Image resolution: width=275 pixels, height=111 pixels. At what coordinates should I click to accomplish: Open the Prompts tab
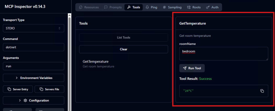pyautogui.click(x=113, y=7)
